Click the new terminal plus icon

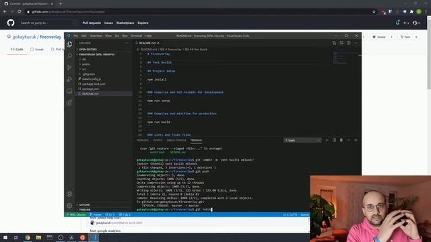pyautogui.click(x=327, y=140)
